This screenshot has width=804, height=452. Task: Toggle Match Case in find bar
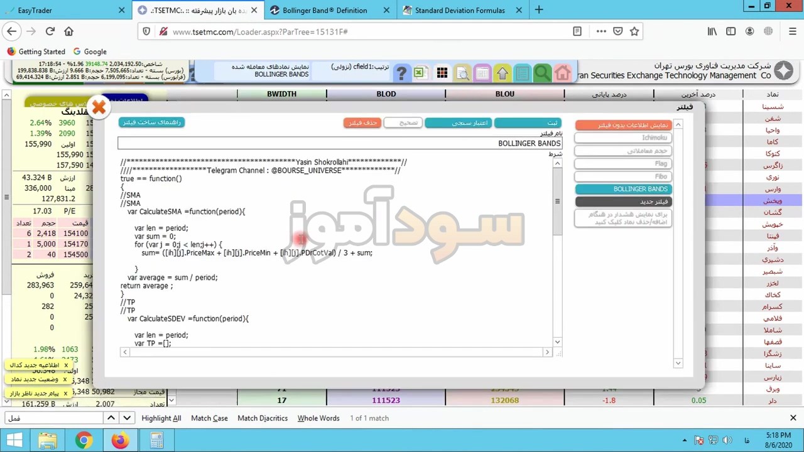point(209,418)
